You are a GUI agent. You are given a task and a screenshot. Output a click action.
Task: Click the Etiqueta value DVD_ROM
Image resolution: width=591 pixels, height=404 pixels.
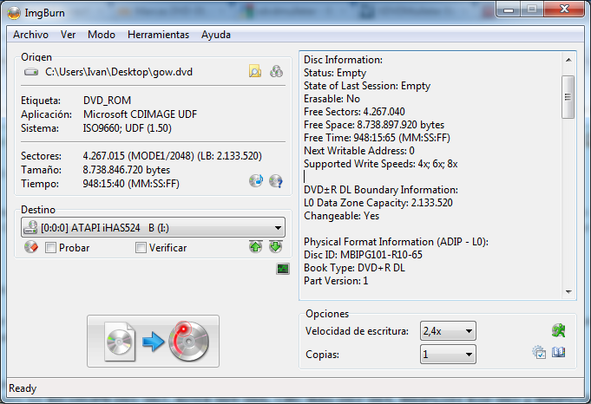pos(107,101)
